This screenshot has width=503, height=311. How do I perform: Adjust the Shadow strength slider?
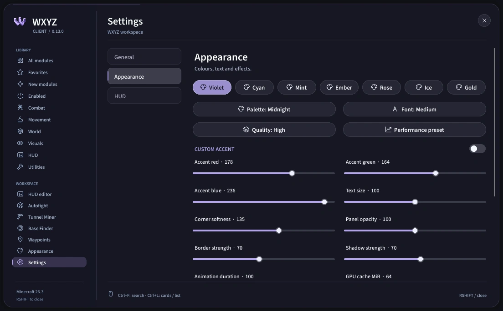point(415,259)
